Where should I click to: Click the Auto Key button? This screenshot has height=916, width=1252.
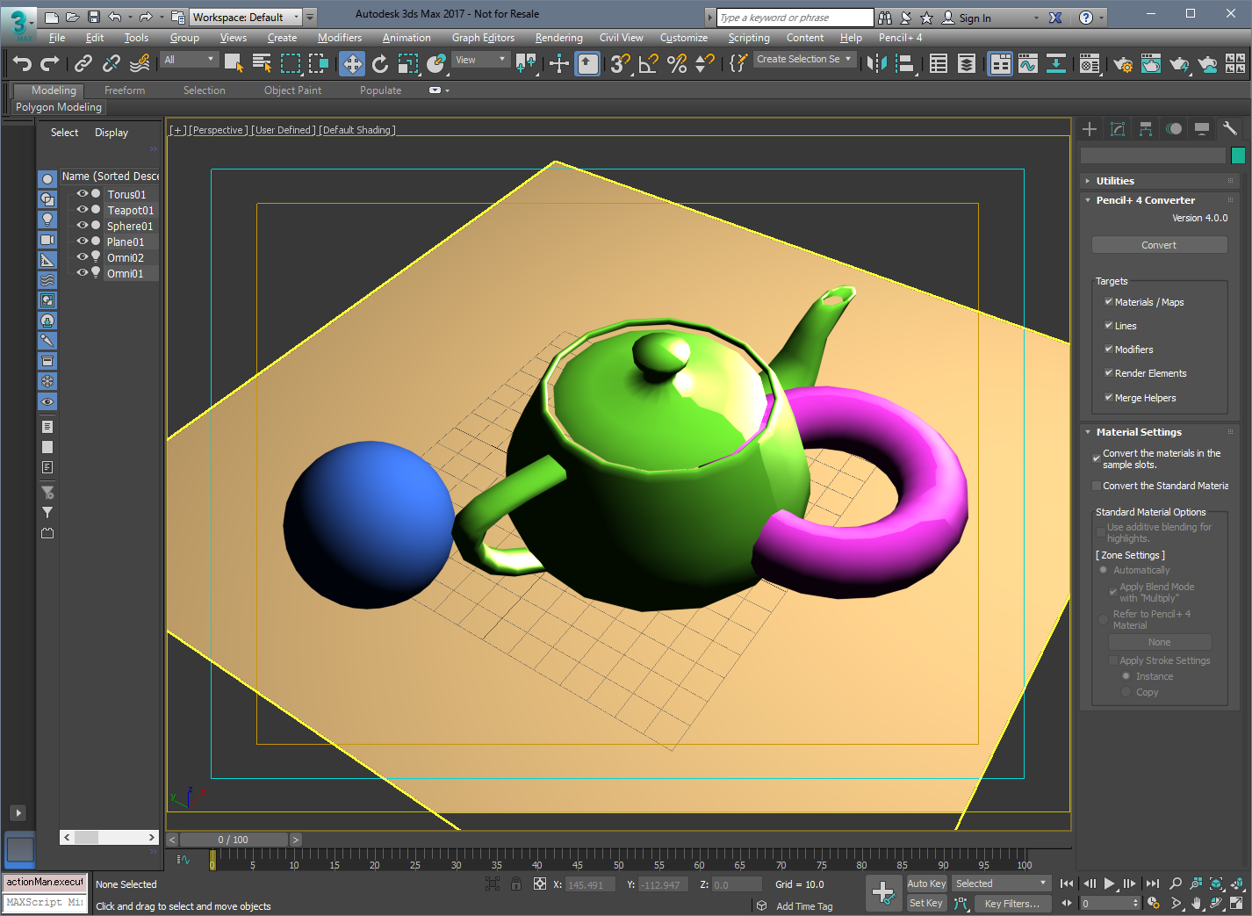click(926, 884)
